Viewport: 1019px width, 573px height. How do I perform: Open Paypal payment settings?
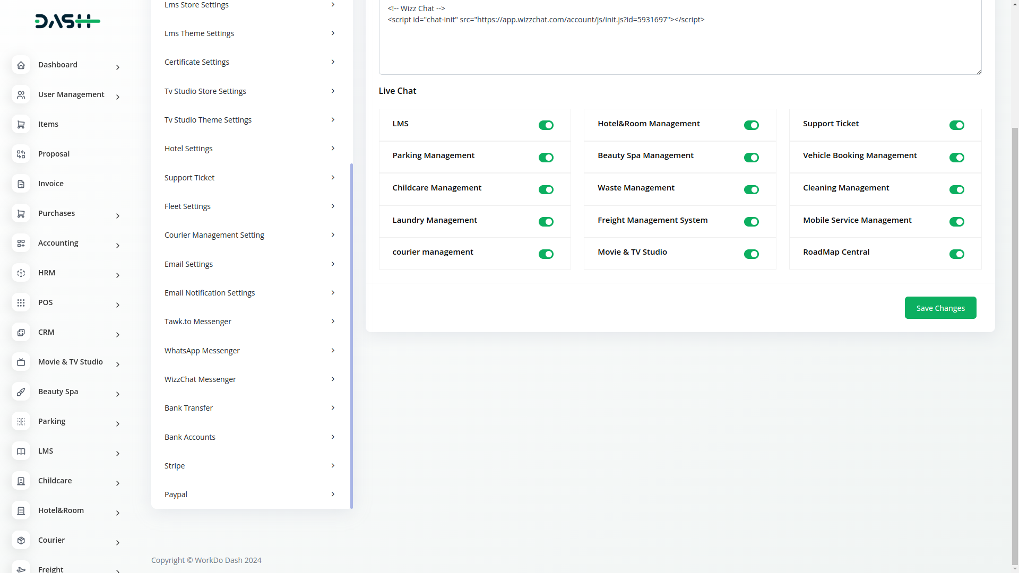pos(250,494)
